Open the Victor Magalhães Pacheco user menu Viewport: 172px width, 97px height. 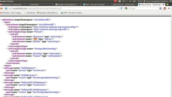pos(156,1)
